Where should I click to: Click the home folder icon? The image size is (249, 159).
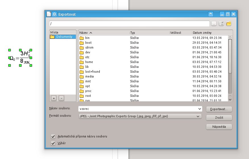coord(82,62)
